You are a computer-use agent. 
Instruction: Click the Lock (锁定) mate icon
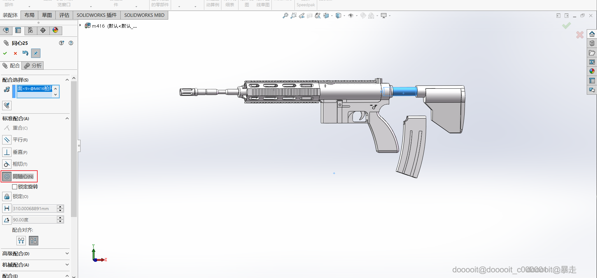point(7,196)
